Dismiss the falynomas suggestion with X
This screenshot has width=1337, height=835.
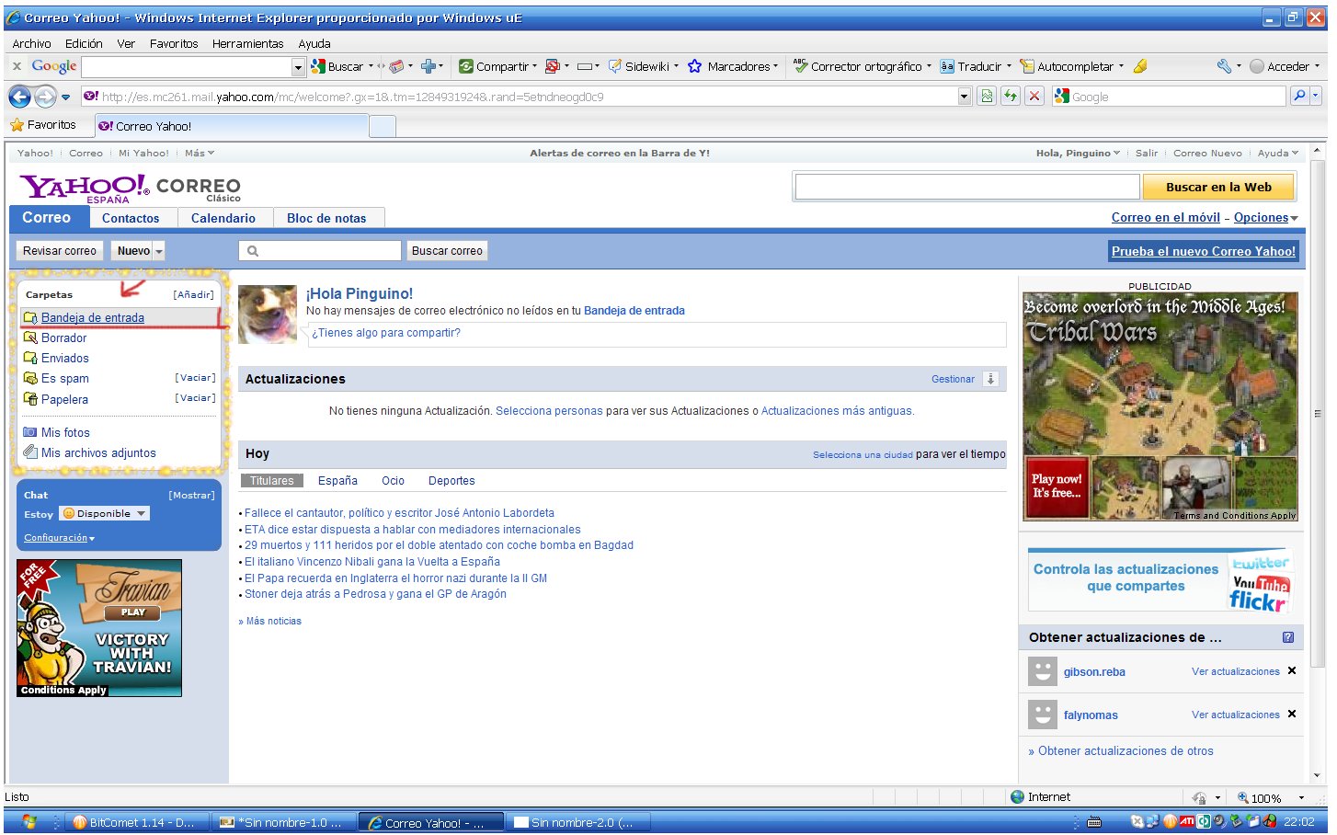tap(1292, 715)
